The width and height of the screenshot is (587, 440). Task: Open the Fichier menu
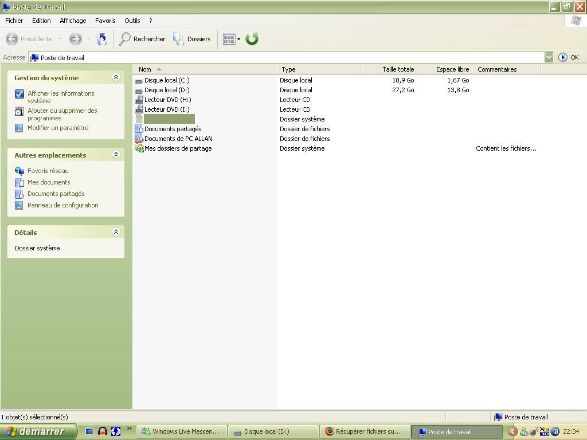coord(14,21)
